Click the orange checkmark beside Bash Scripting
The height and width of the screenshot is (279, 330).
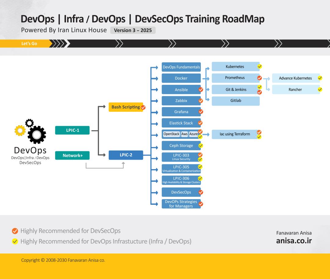click(143, 107)
